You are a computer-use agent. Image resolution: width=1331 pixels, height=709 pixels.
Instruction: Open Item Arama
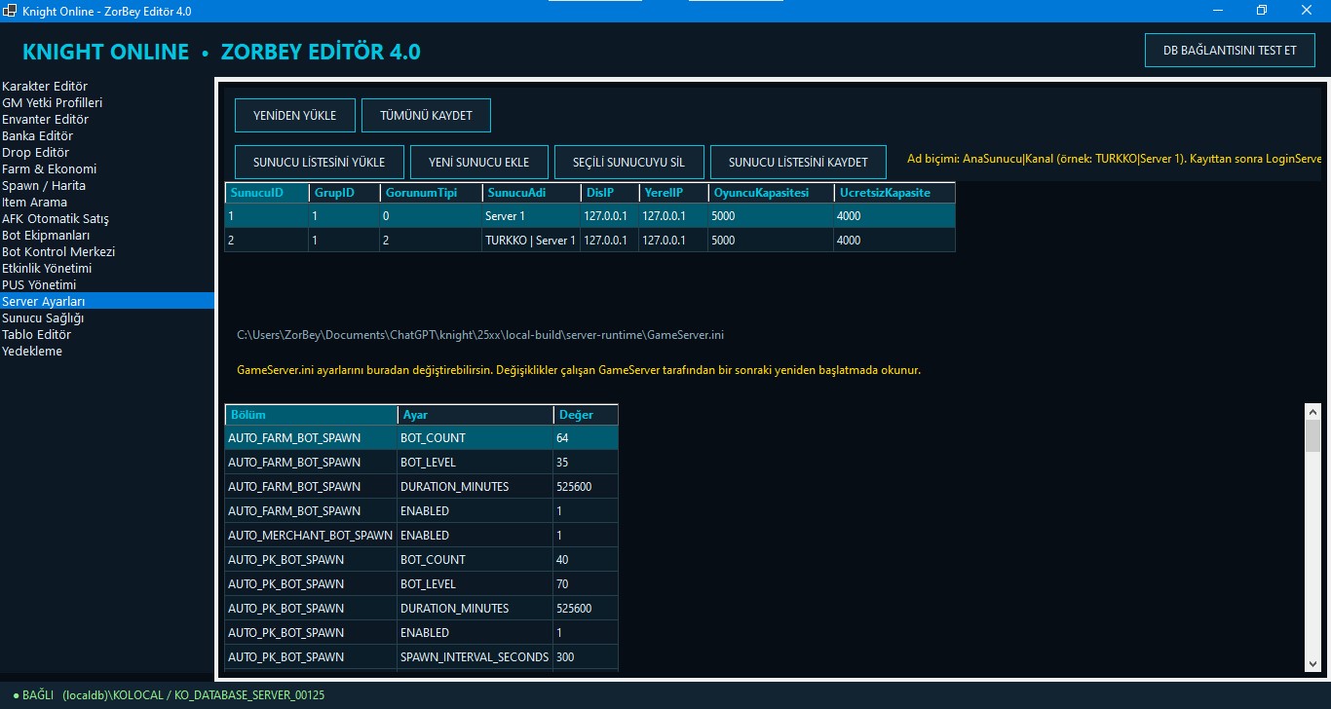pyautogui.click(x=107, y=203)
